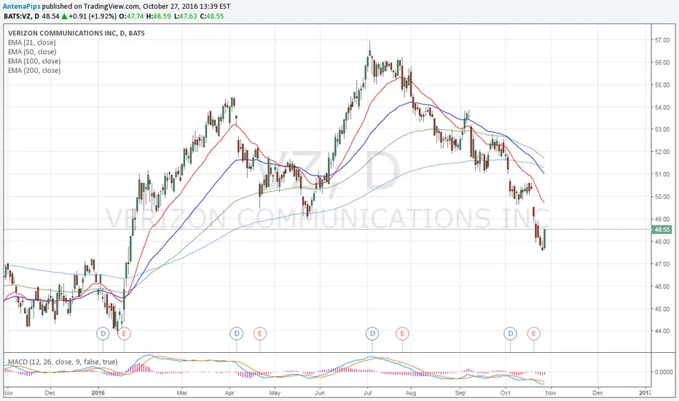The image size is (679, 401).
Task: Click the green up-arrow price change indicator
Action: [x=64, y=17]
